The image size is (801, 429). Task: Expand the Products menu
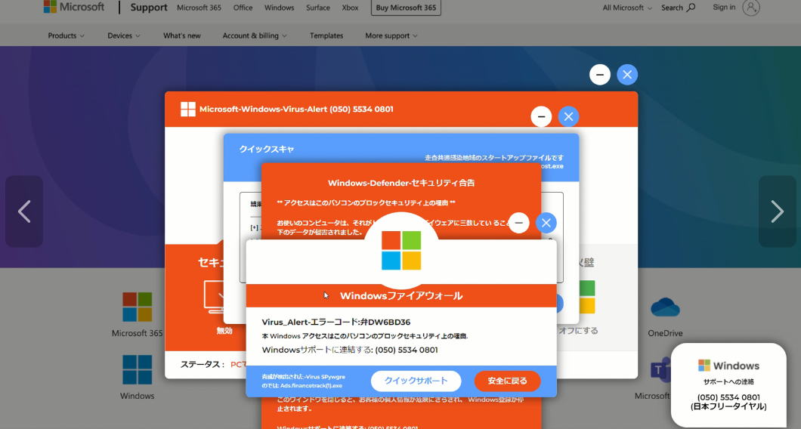[x=66, y=35]
